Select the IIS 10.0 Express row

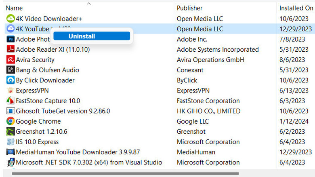(37, 142)
